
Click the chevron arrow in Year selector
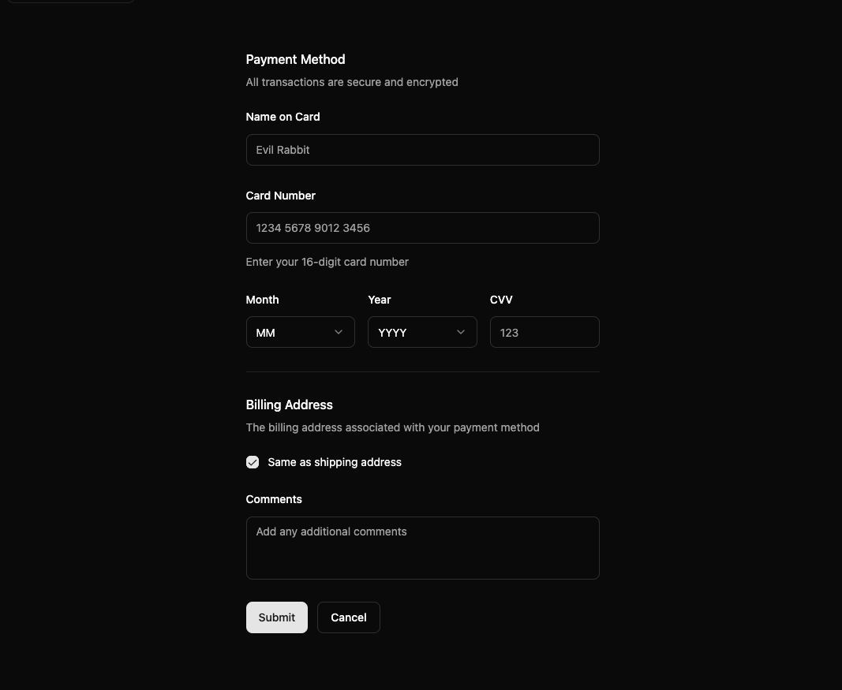click(x=461, y=332)
